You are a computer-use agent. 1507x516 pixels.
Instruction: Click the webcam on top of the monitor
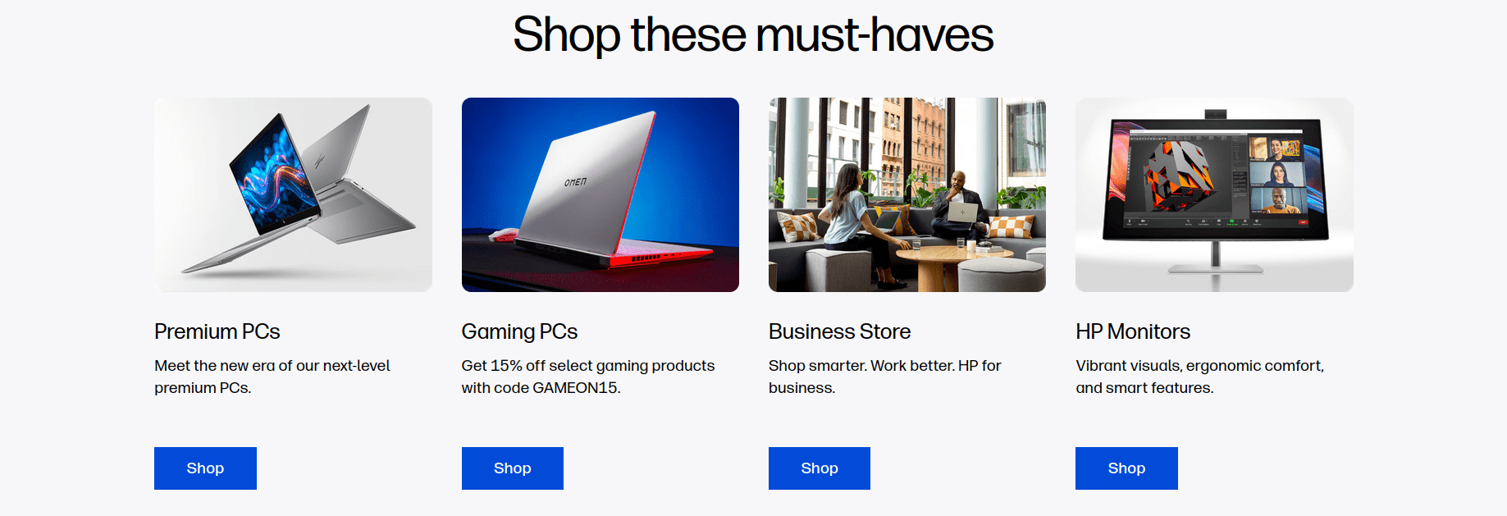[x=1215, y=113]
